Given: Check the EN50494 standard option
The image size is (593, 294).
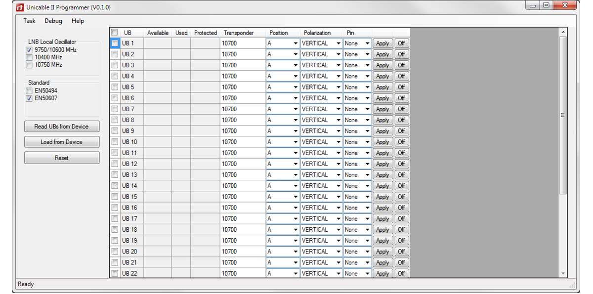Looking at the screenshot, I should pos(29,91).
